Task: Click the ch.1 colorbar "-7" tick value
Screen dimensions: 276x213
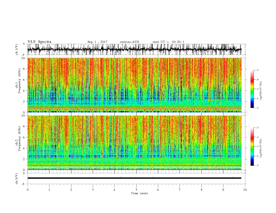Action: [257, 108]
